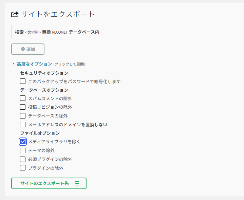Click the ファイルオプション heading

point(40,133)
